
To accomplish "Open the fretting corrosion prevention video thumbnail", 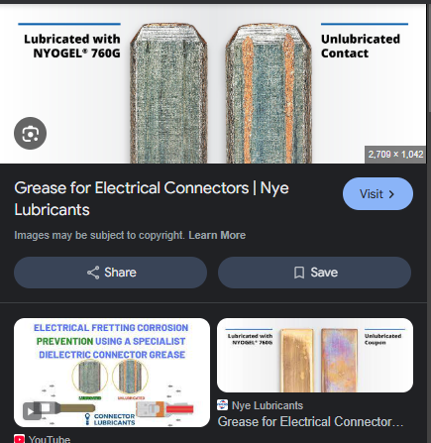I will [x=112, y=373].
